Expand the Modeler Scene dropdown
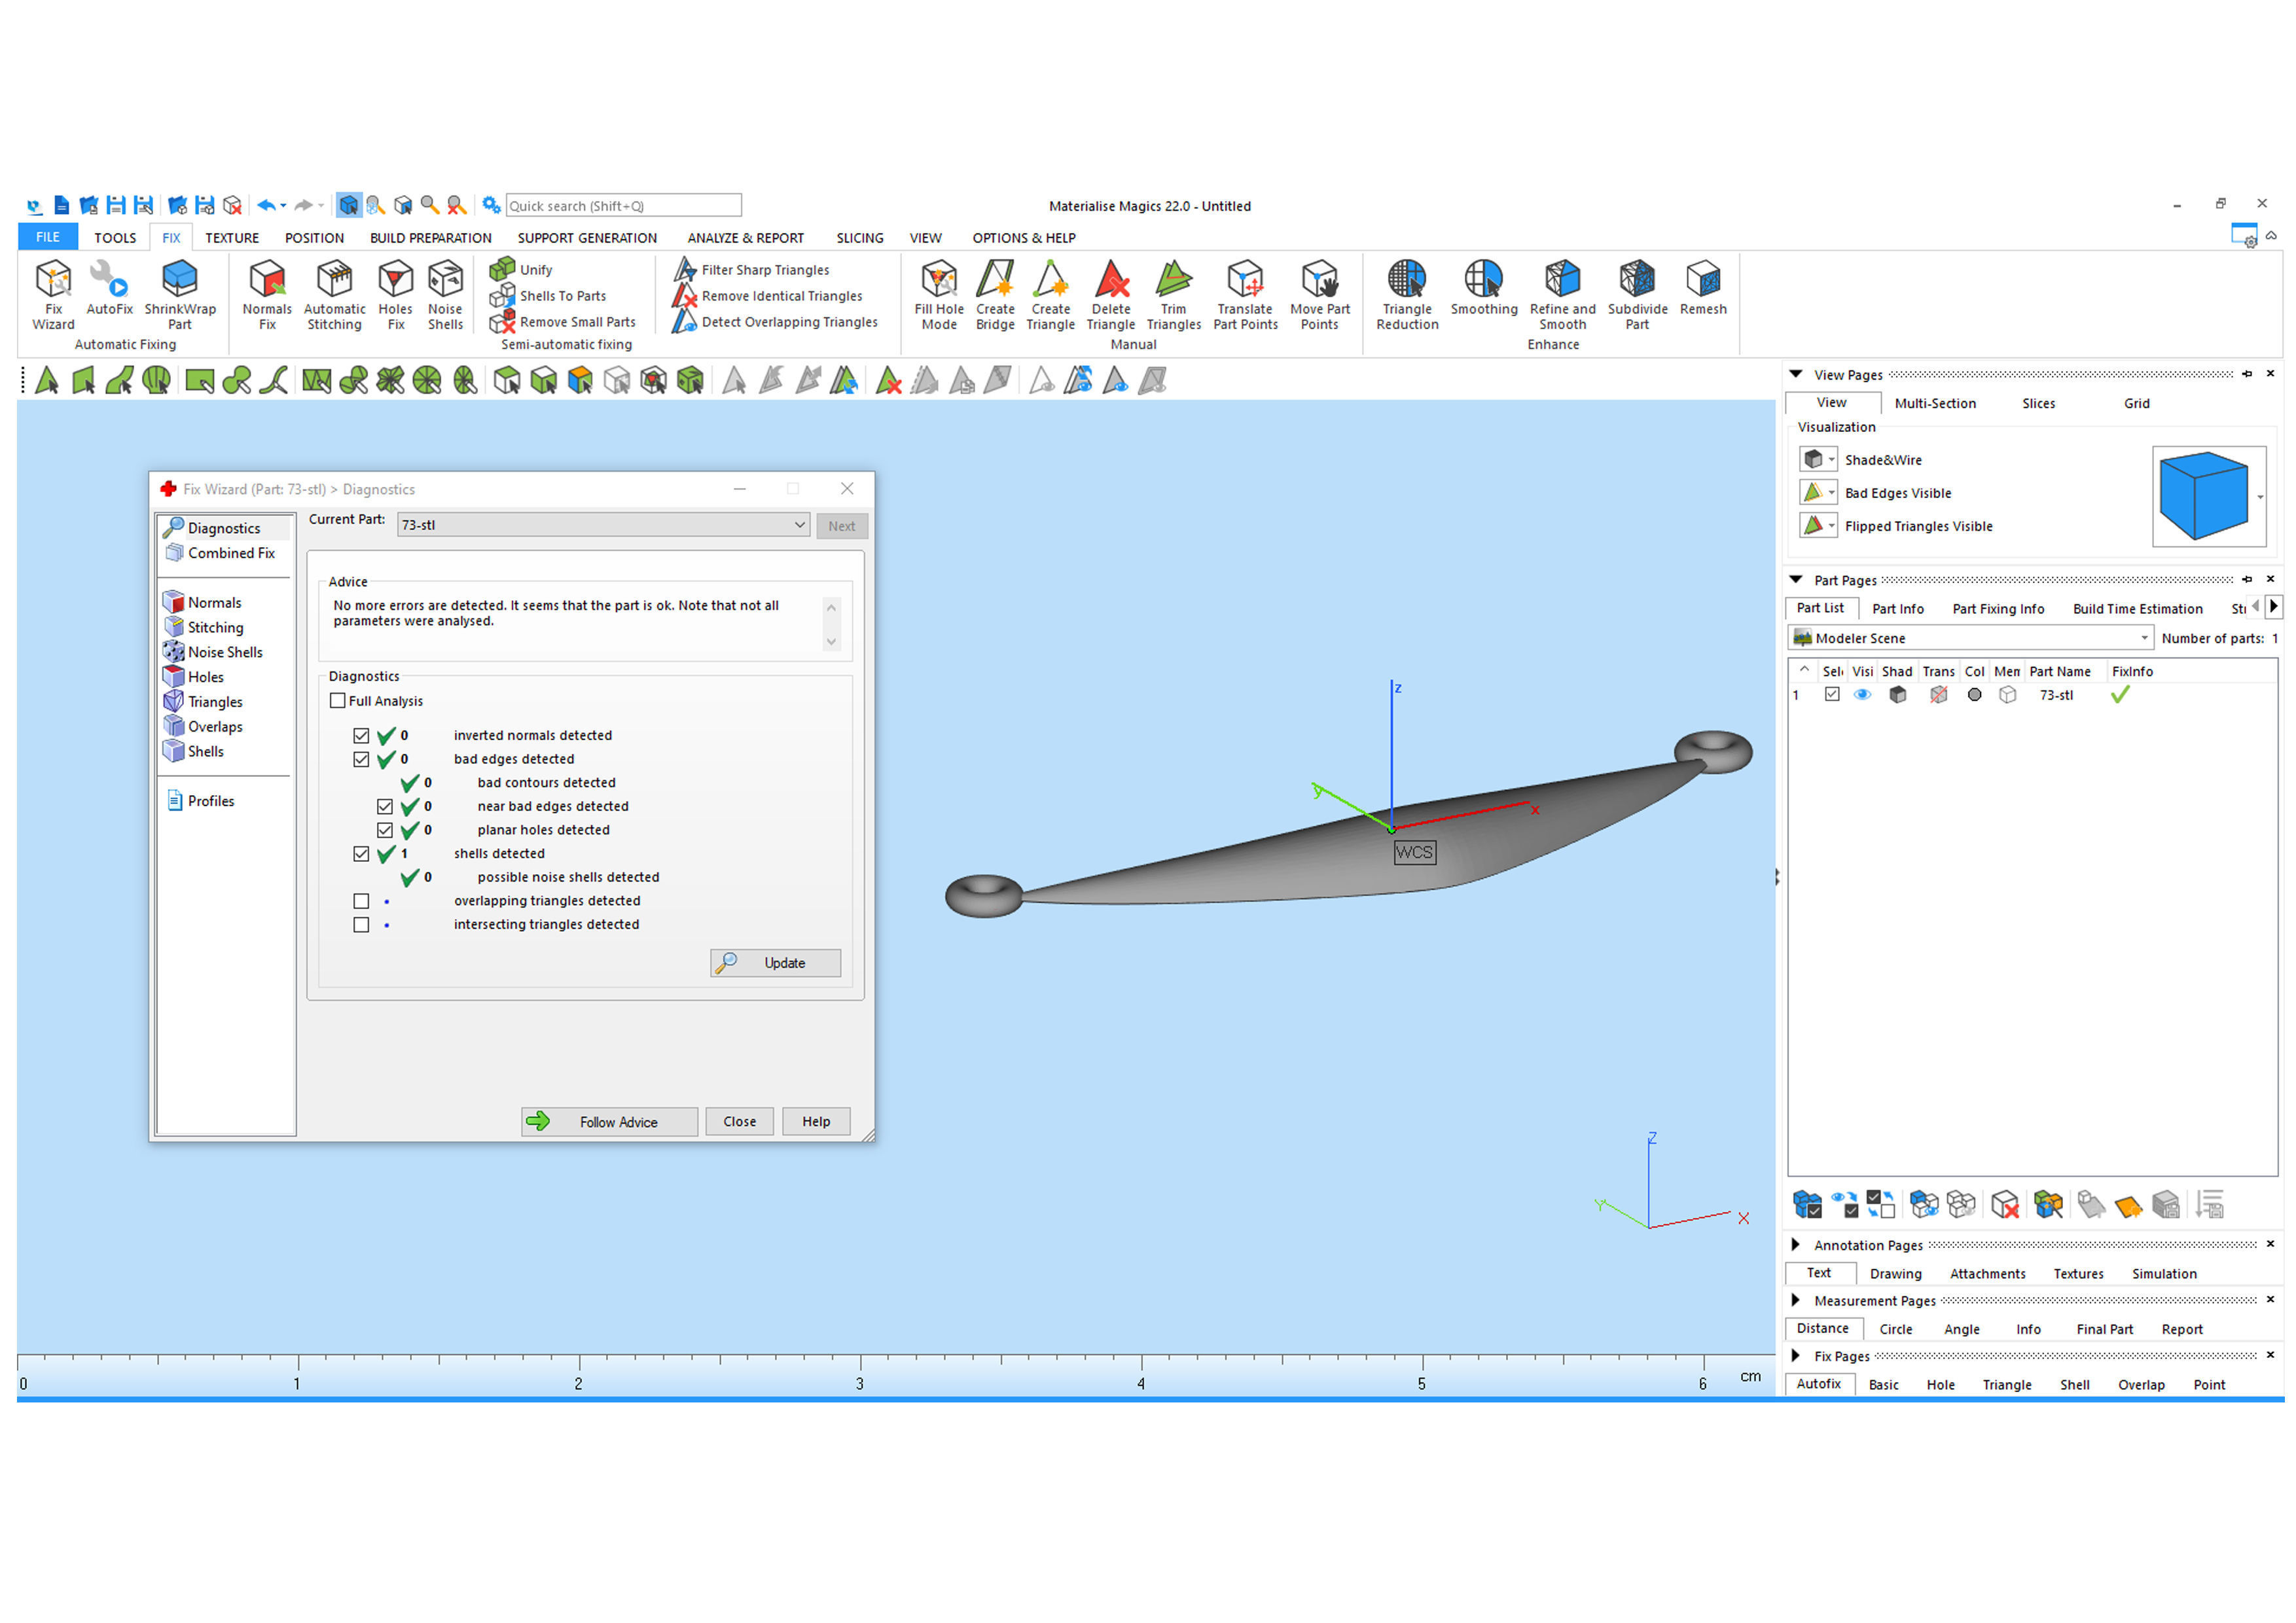The height and width of the screenshot is (1623, 2296). [x=2143, y=638]
